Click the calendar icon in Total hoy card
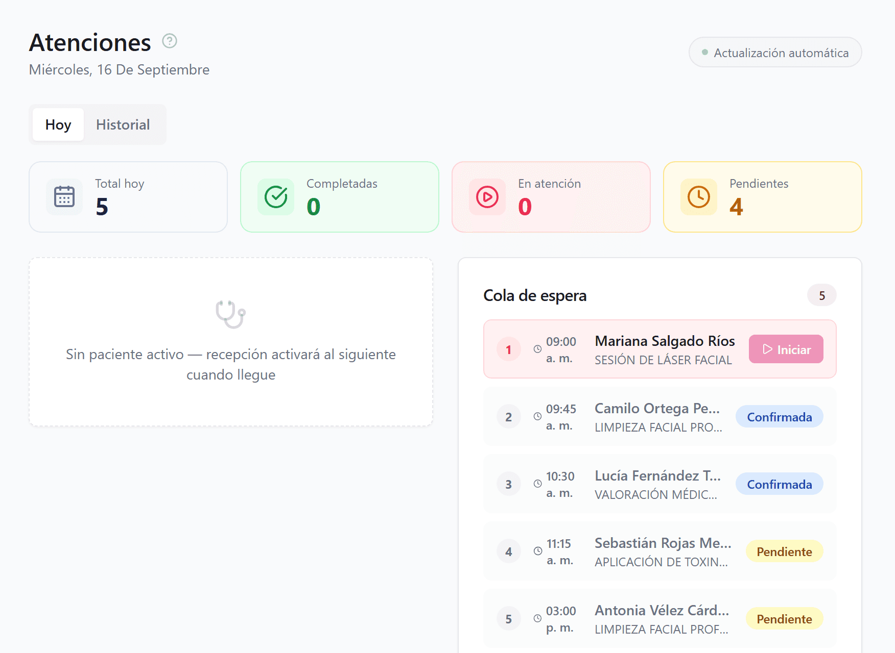 coord(64,197)
